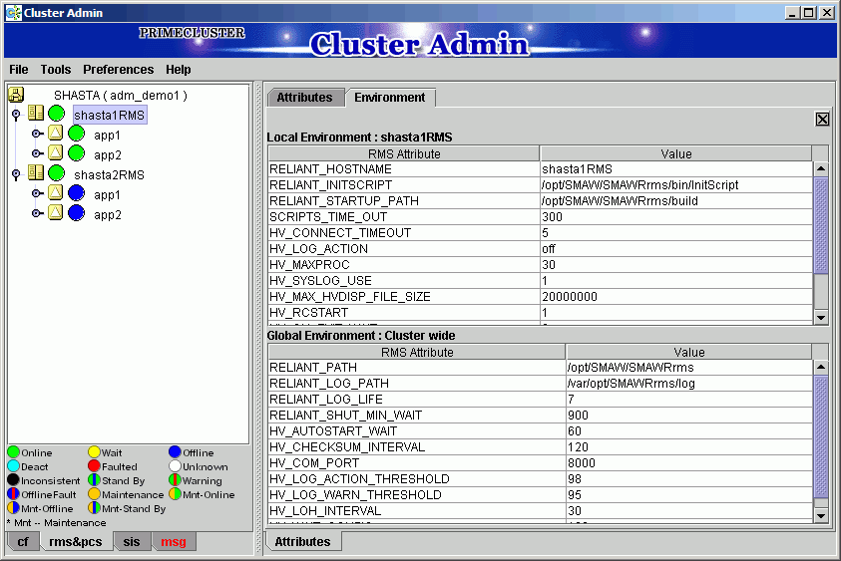The width and height of the screenshot is (841, 561).
Task: Click the green online status circle of shasta1RMS
Action: (56, 114)
